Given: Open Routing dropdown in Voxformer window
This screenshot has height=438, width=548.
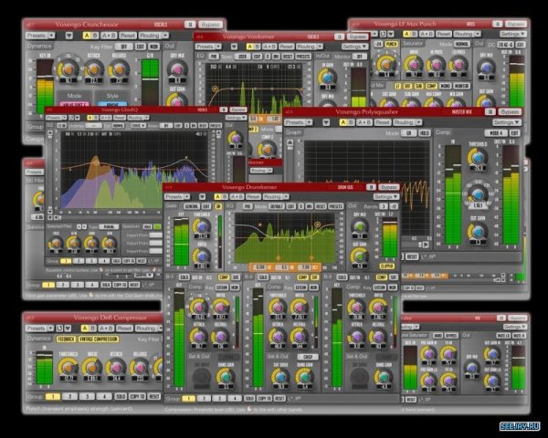Looking at the screenshot, I should [x=310, y=47].
